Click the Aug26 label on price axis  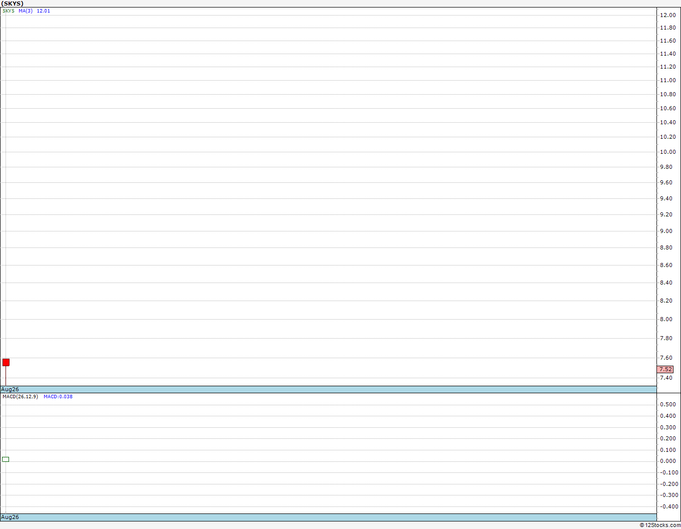10,389
